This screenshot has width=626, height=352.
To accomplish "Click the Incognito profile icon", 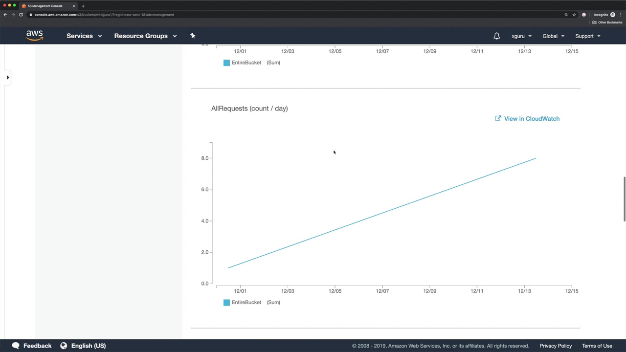I will pyautogui.click(x=613, y=15).
